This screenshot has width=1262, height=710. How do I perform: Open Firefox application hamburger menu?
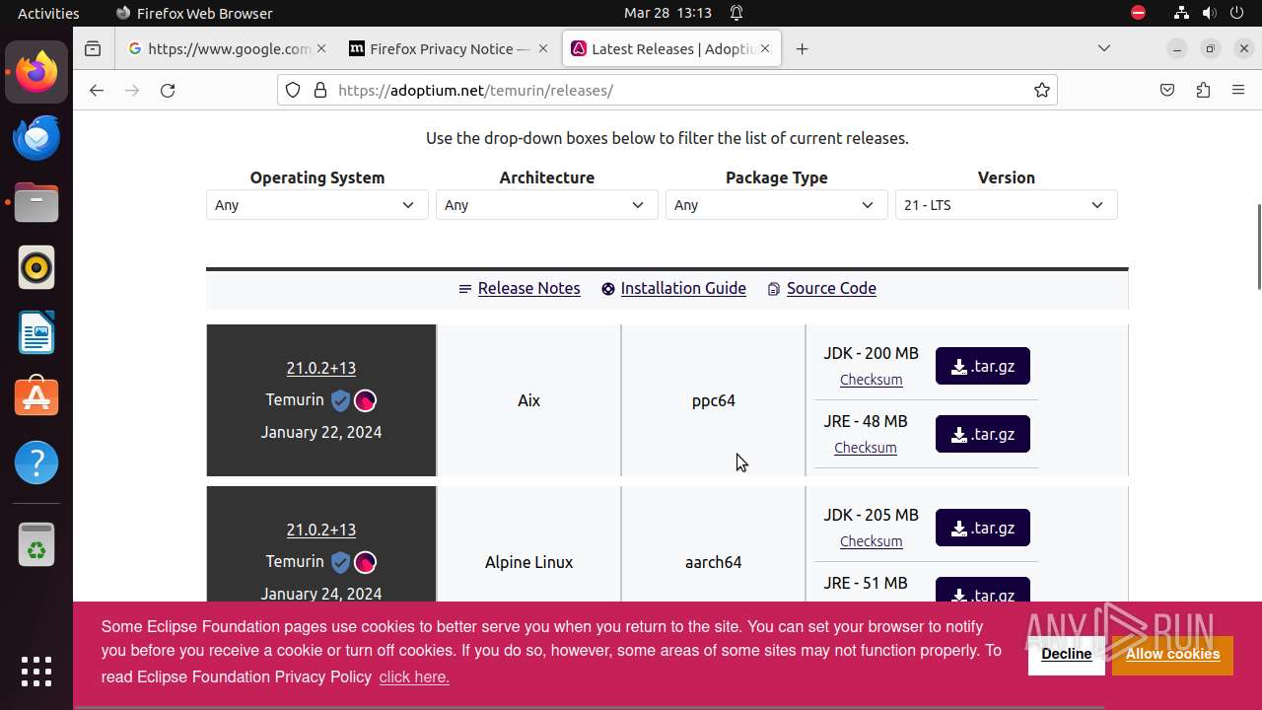[1238, 90]
